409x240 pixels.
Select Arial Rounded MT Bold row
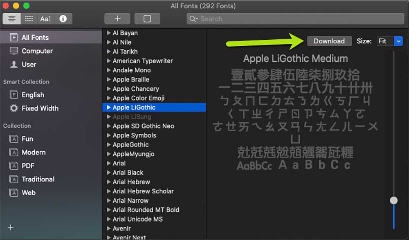tap(154, 210)
